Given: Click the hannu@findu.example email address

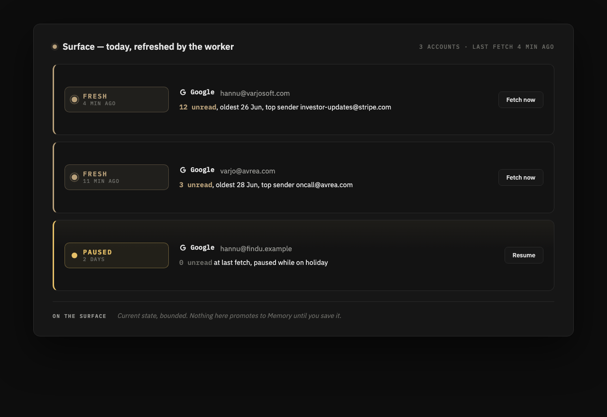Looking at the screenshot, I should click(256, 249).
